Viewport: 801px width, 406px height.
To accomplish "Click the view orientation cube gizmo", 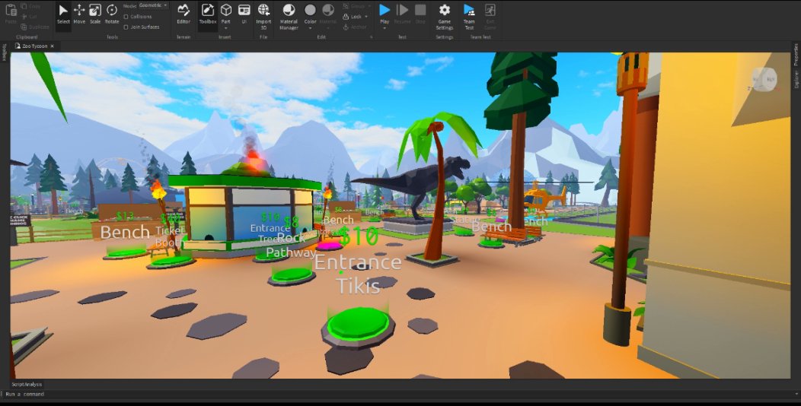I will (x=764, y=80).
